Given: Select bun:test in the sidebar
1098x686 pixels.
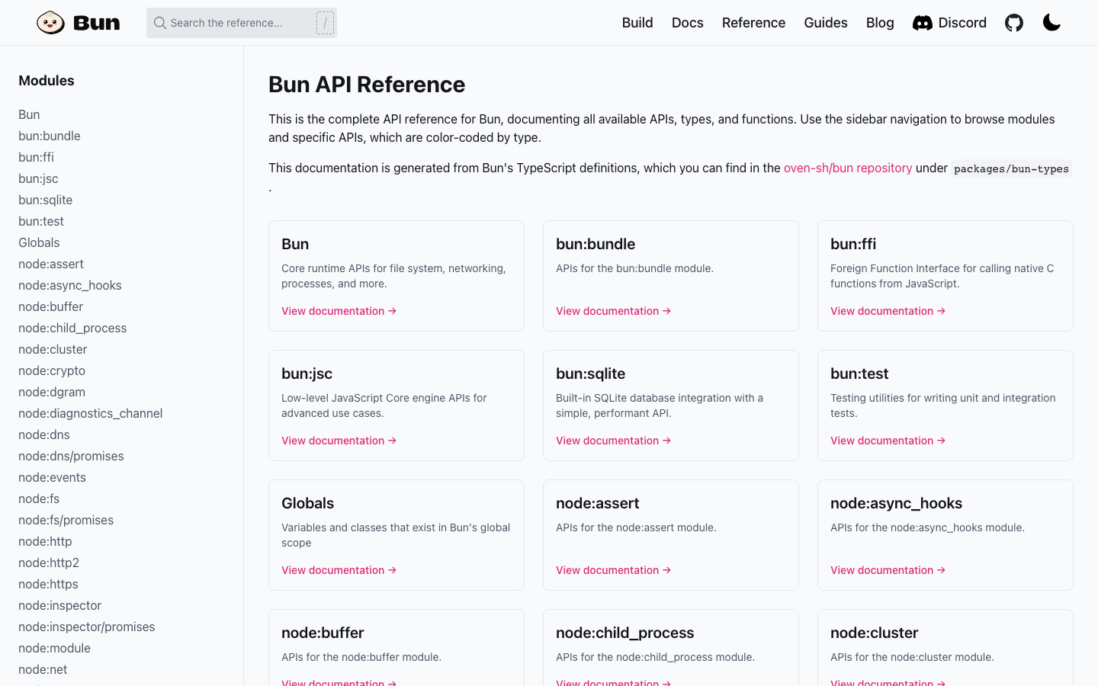Looking at the screenshot, I should 41,221.
